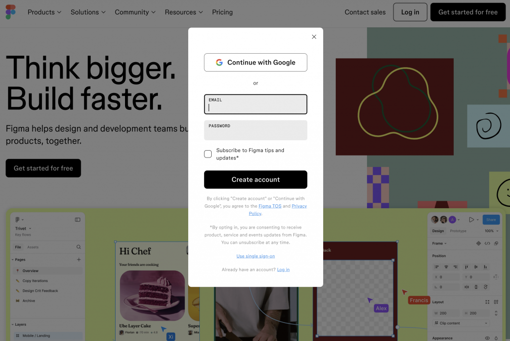Go to the Pricing page
The height and width of the screenshot is (341, 510).
(x=223, y=12)
